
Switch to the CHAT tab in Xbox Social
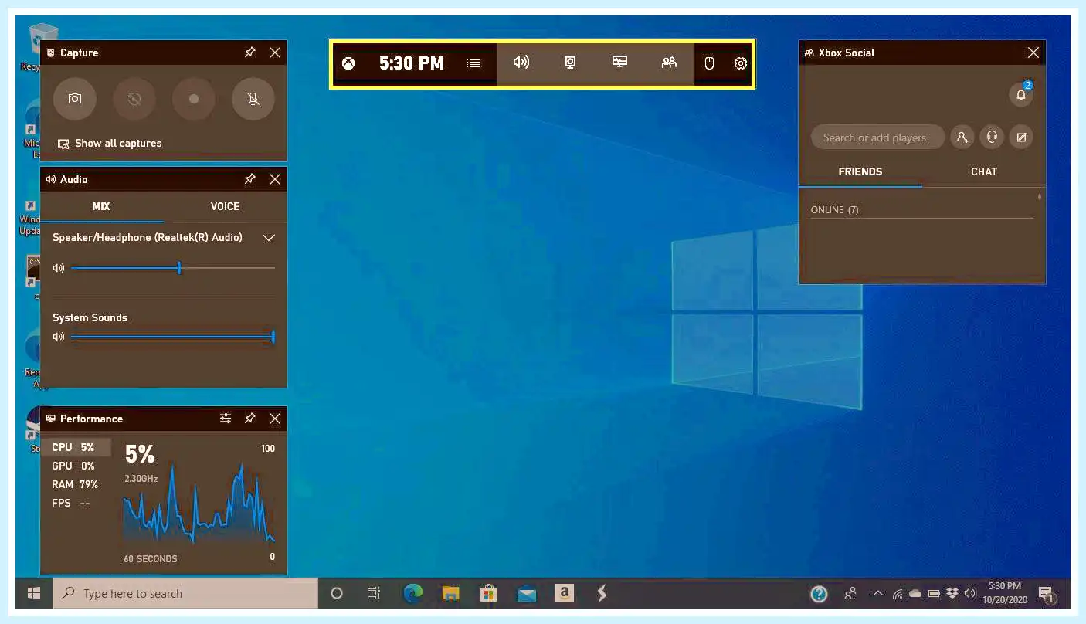click(984, 171)
